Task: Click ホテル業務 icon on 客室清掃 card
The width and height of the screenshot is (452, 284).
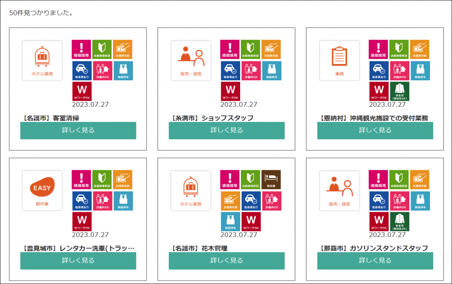Action: [x=42, y=60]
